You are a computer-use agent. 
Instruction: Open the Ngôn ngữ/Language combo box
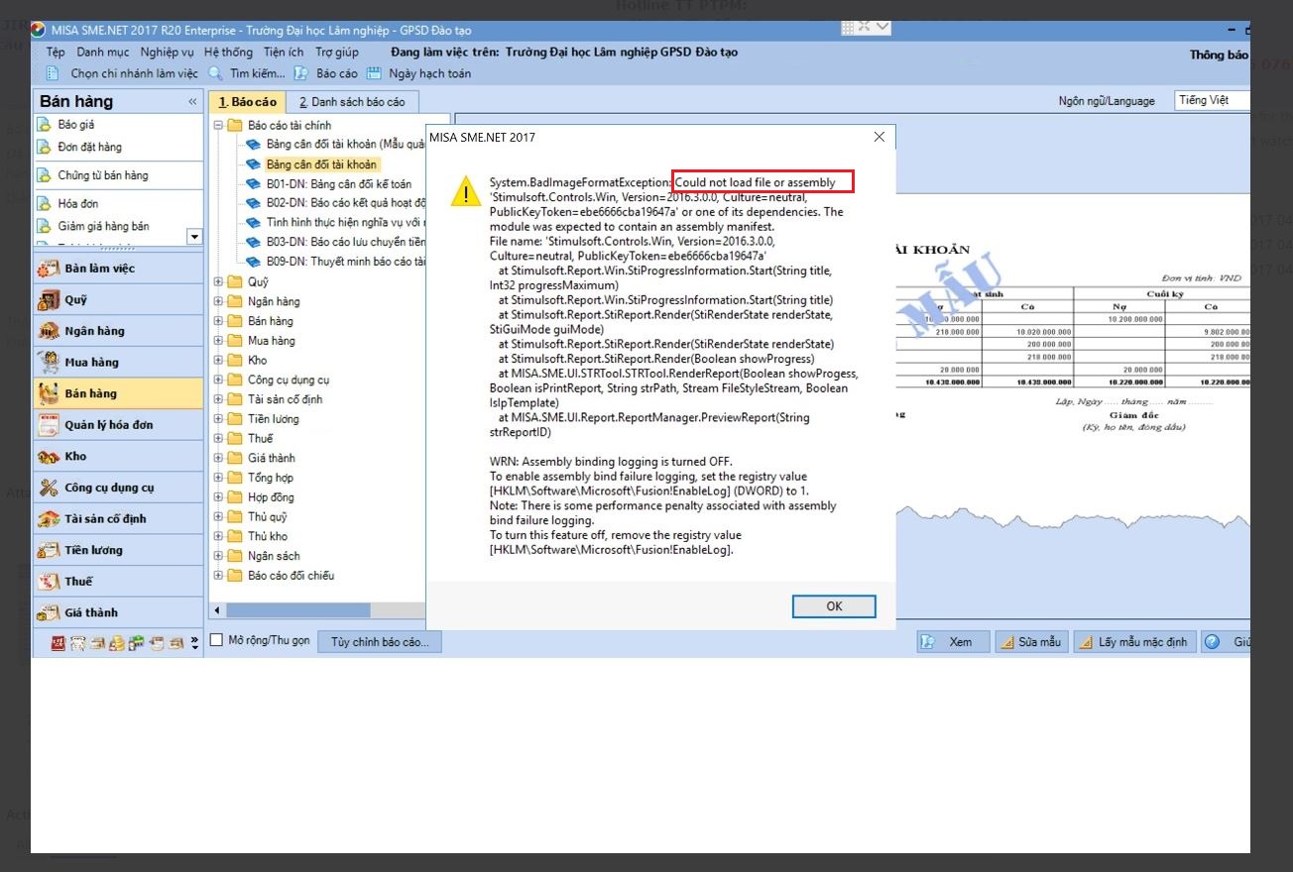click(x=1212, y=101)
